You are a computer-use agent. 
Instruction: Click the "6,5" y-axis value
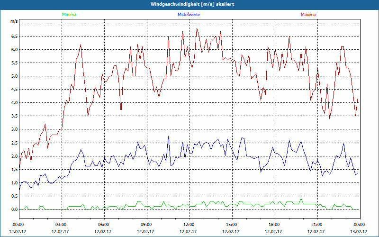pos(15,36)
